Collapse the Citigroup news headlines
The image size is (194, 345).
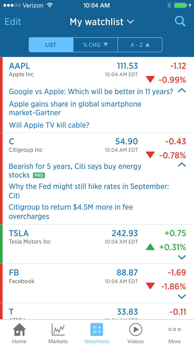click(182, 164)
